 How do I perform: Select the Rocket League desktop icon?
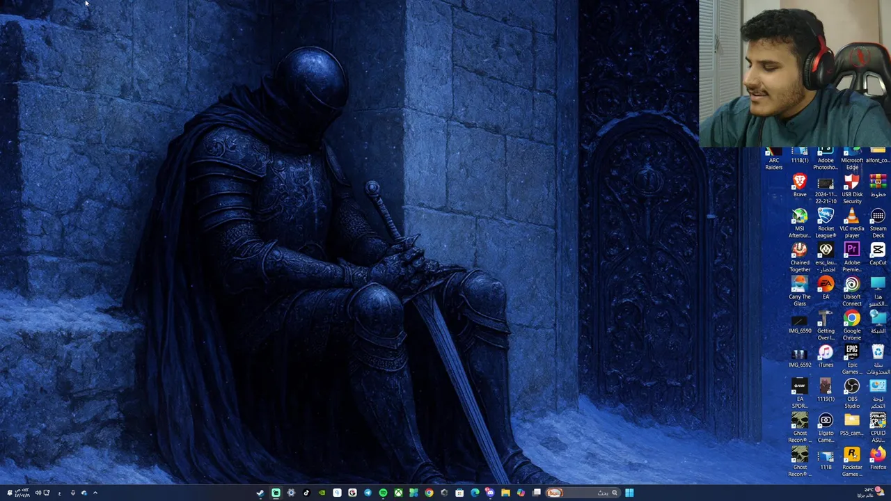826,223
